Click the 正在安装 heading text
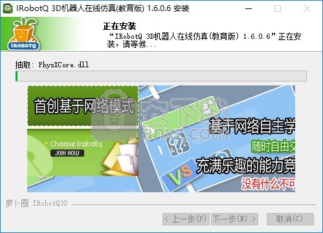This screenshot has height=233, width=323. [x=120, y=27]
